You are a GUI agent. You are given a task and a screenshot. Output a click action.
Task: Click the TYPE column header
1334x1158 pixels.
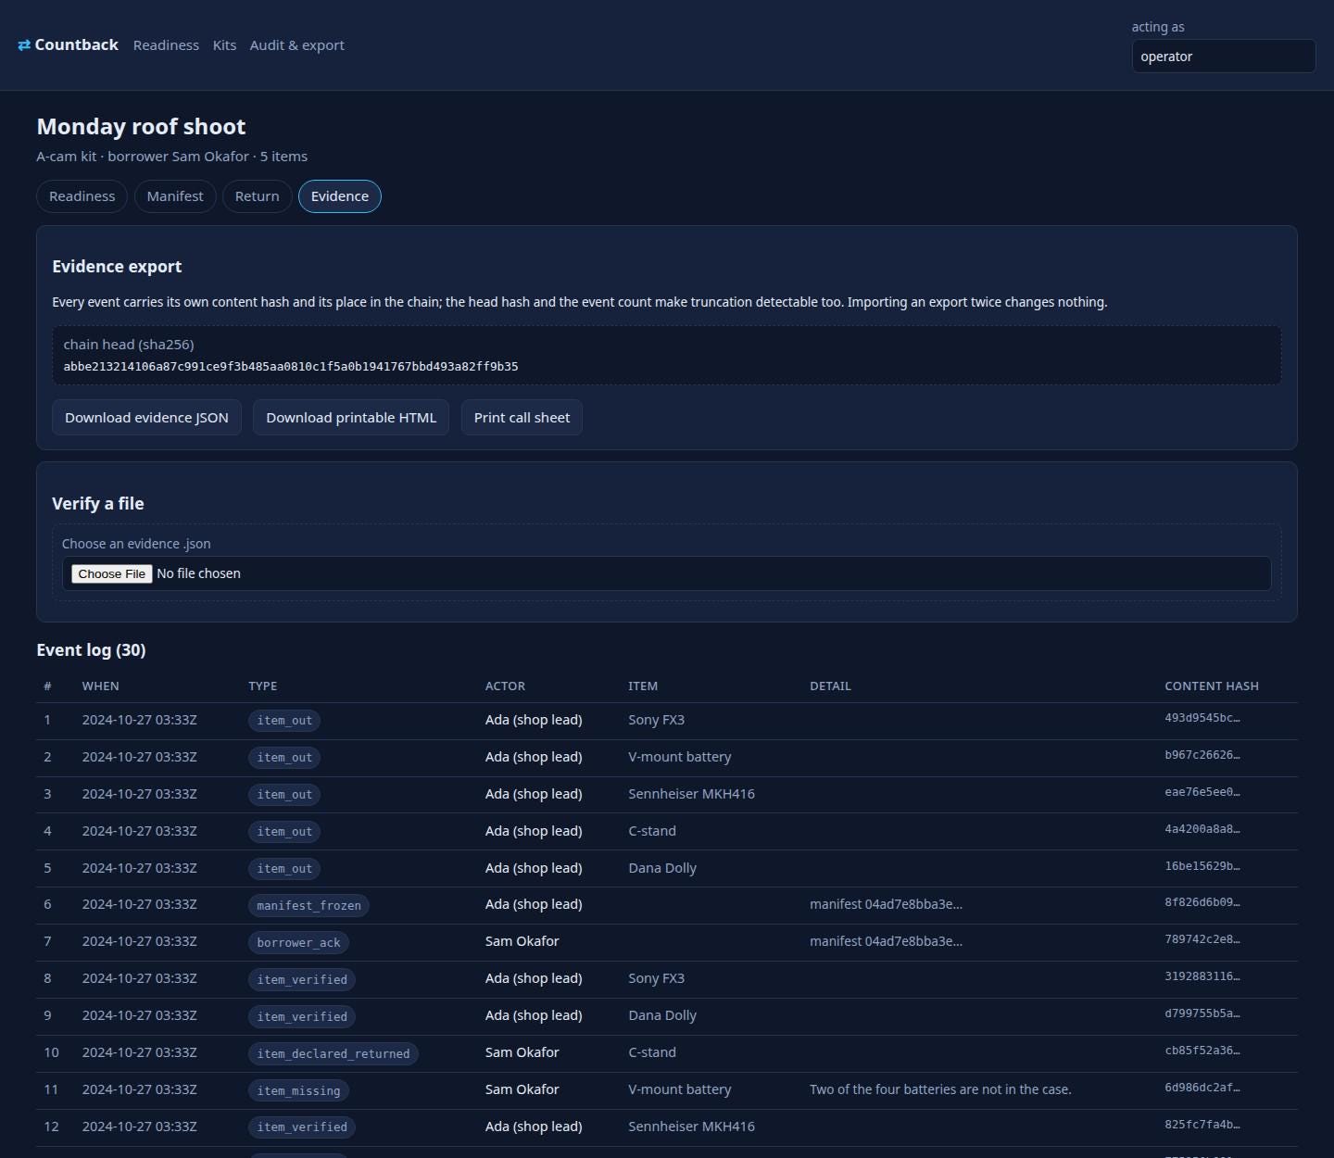point(263,686)
